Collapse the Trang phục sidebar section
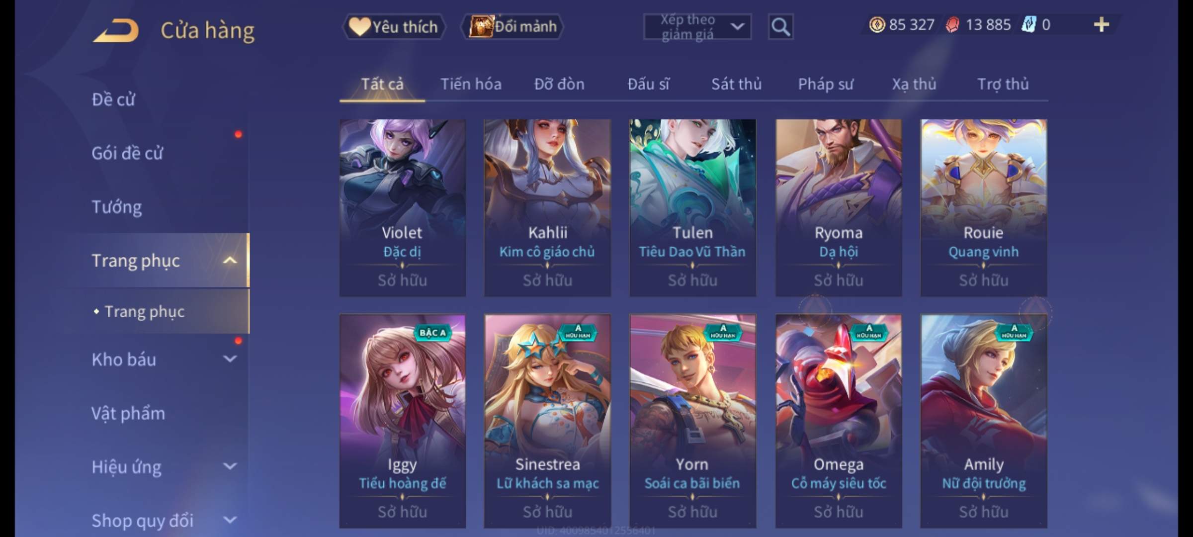Image resolution: width=1193 pixels, height=537 pixels. [x=230, y=261]
